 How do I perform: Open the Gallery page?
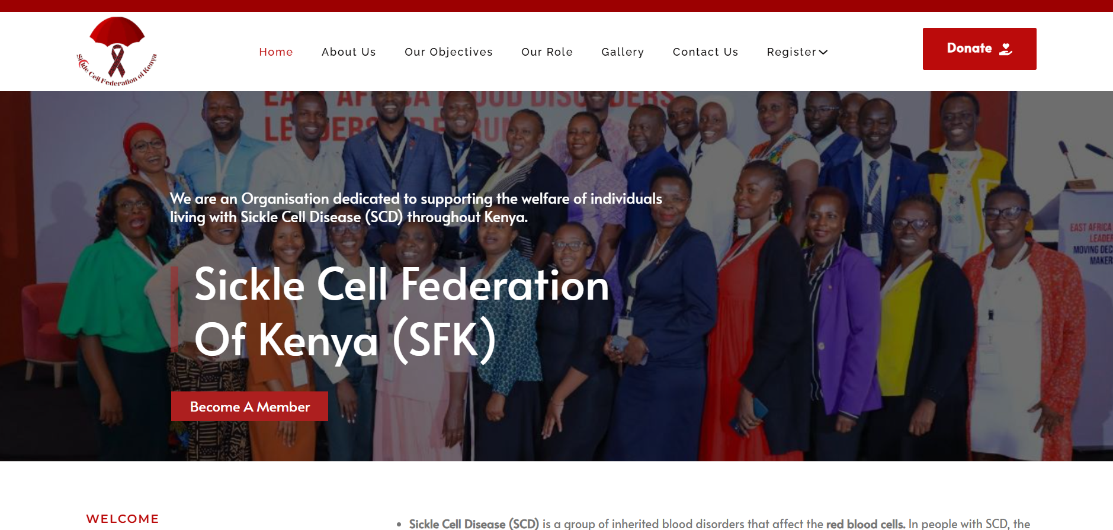tap(623, 52)
